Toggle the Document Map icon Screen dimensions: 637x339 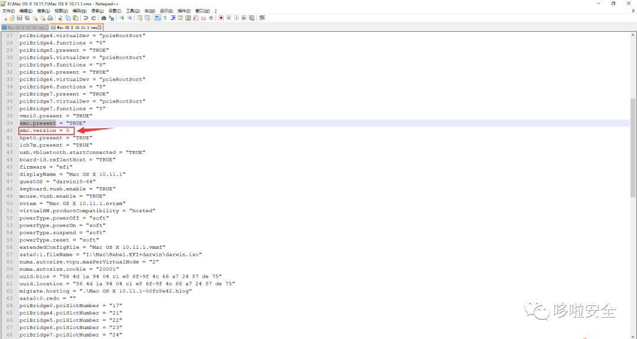[x=188, y=18]
